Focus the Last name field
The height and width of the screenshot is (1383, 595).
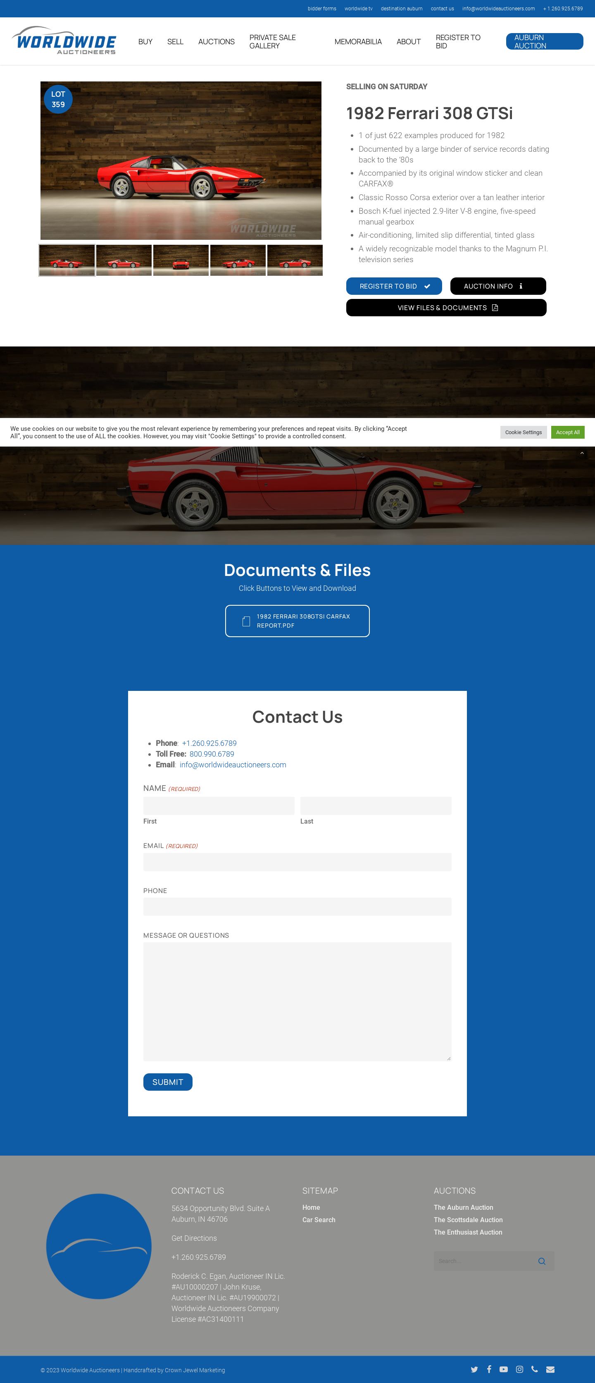pyautogui.click(x=376, y=806)
